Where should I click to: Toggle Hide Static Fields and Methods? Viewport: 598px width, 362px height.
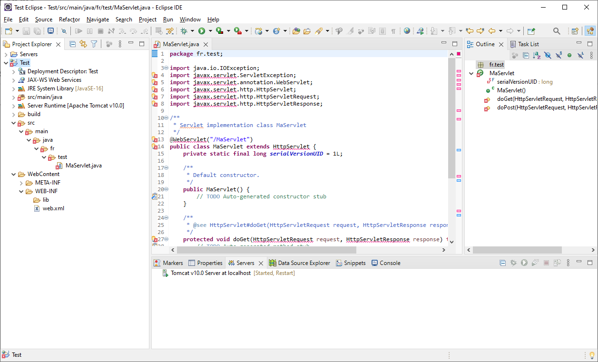coord(559,55)
